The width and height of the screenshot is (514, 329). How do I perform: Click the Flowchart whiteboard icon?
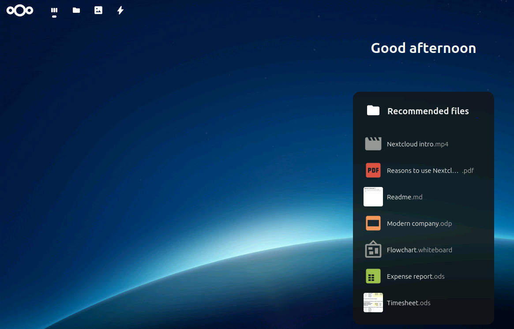click(x=373, y=250)
